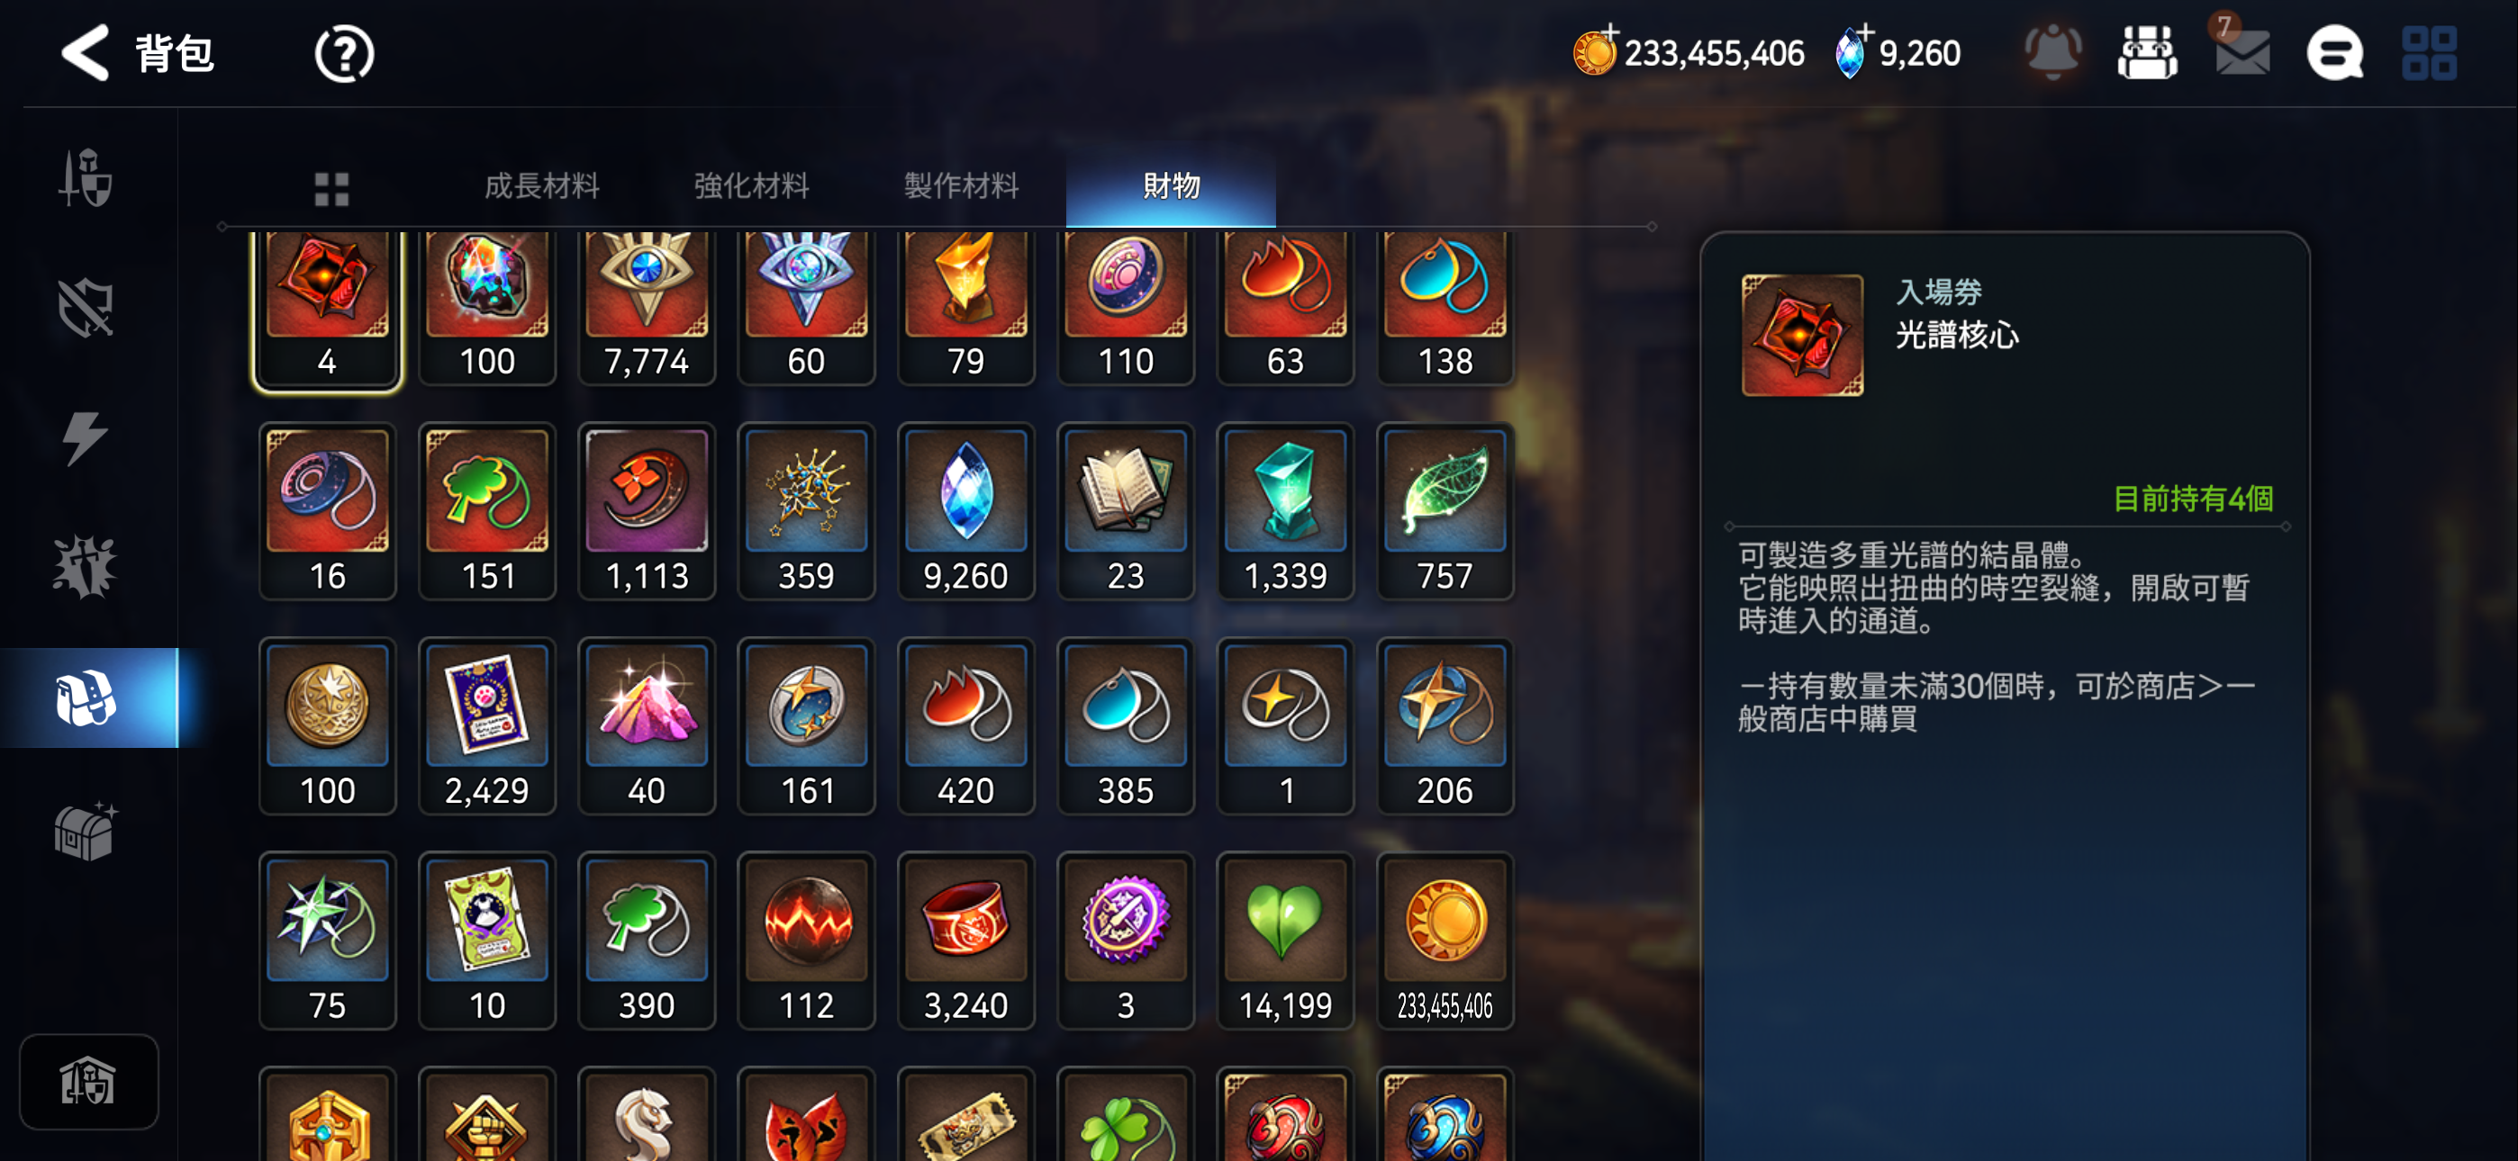This screenshot has height=1161, width=2518.
Task: Switch to the 製作材料 tab
Action: point(961,185)
